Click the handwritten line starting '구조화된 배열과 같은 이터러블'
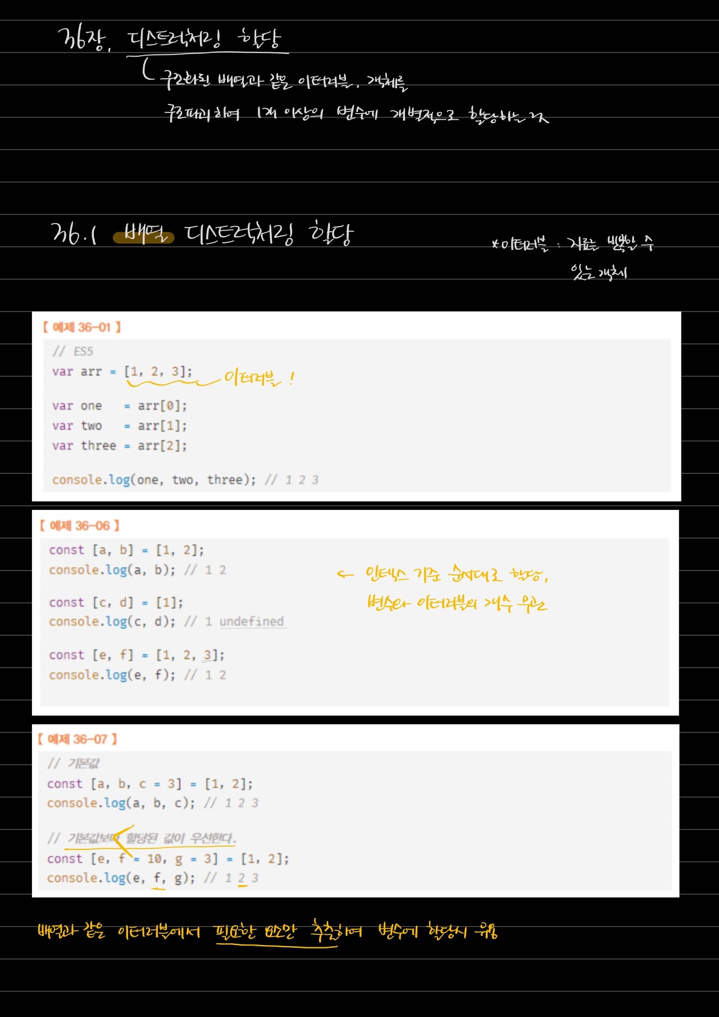The height and width of the screenshot is (1017, 719). [x=284, y=81]
